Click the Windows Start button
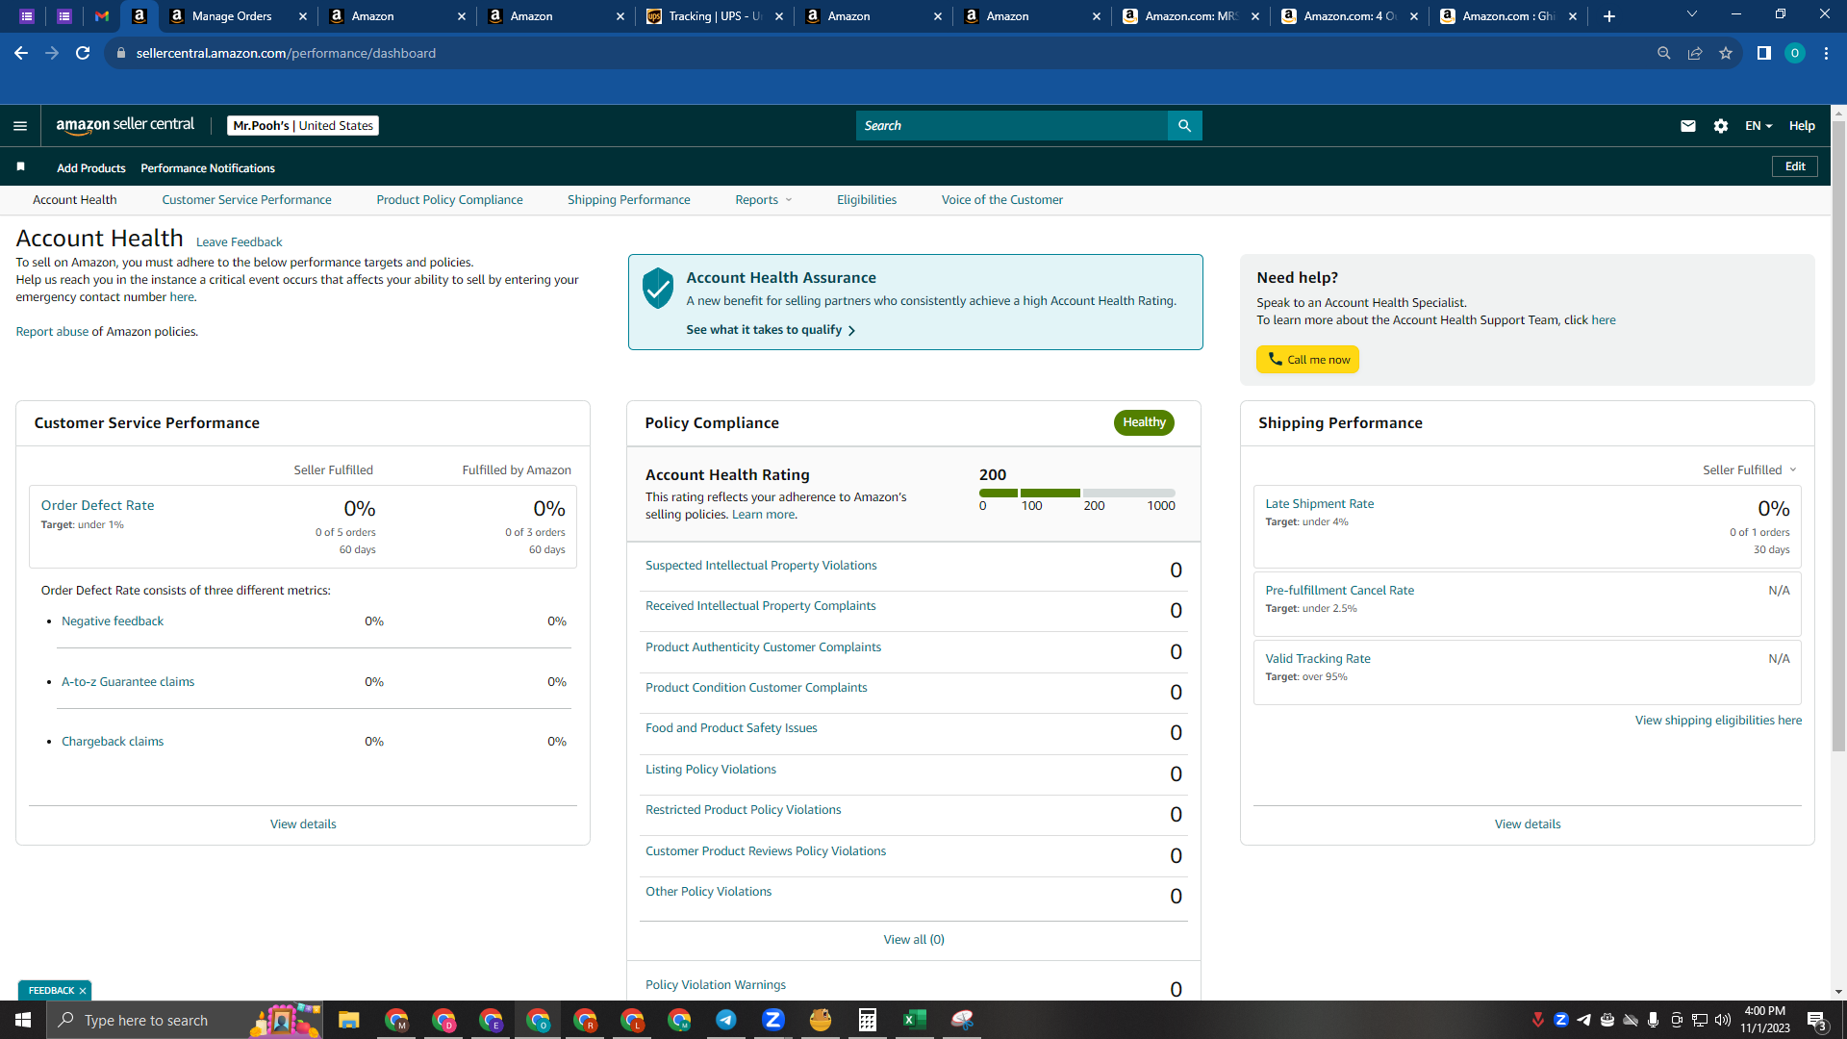 coord(23,1020)
